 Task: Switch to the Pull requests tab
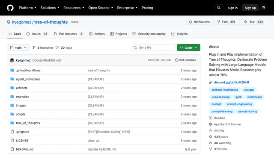[x=68, y=34]
